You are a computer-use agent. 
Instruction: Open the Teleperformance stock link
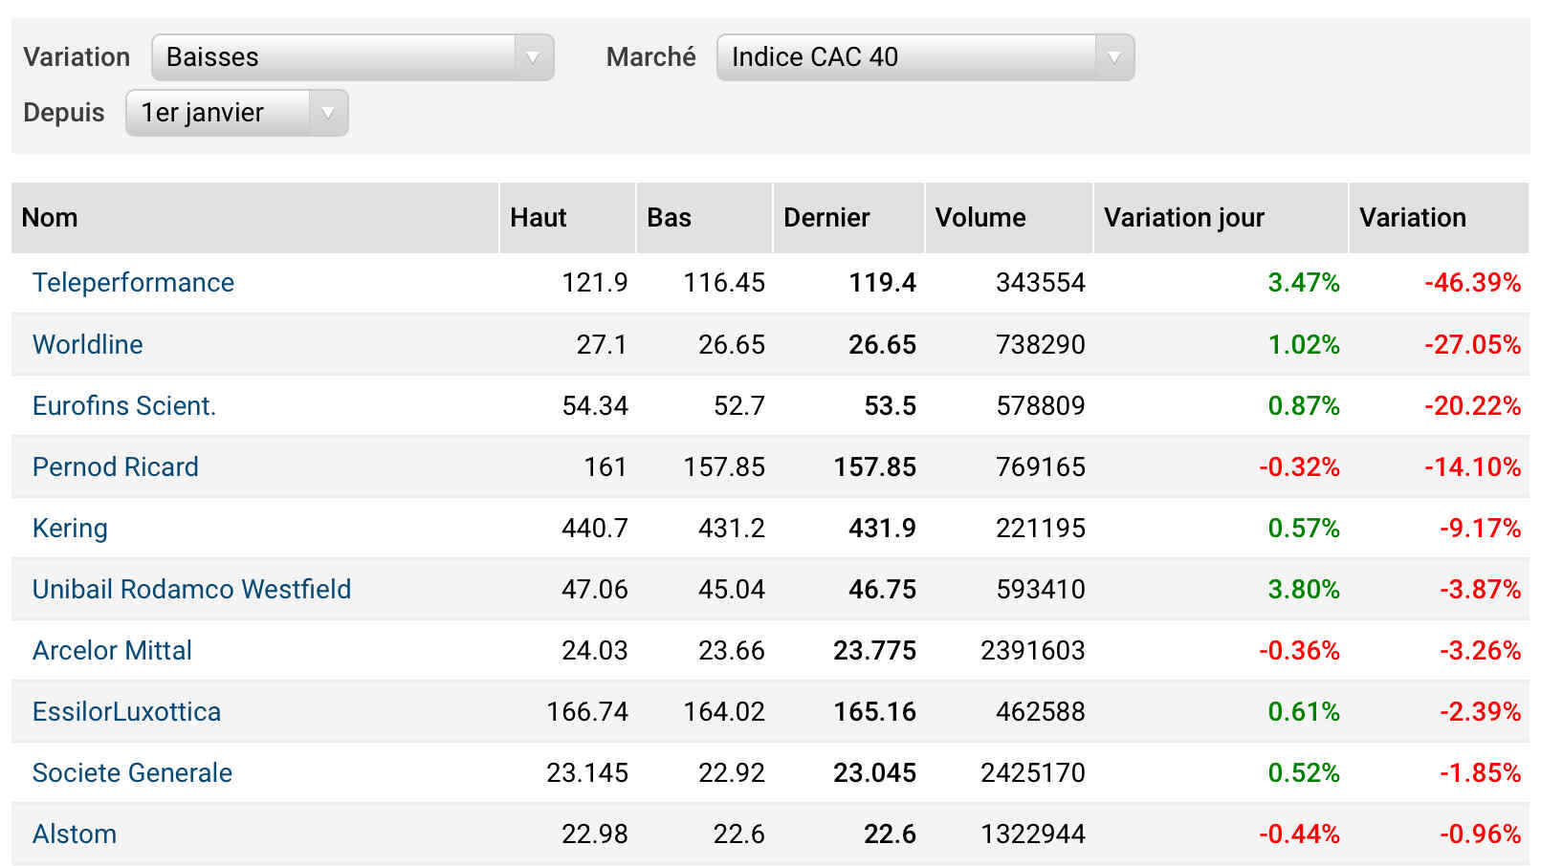coord(133,283)
